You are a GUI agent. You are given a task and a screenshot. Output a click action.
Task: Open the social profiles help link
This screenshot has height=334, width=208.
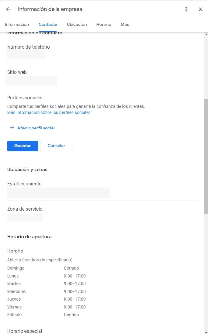(48, 112)
